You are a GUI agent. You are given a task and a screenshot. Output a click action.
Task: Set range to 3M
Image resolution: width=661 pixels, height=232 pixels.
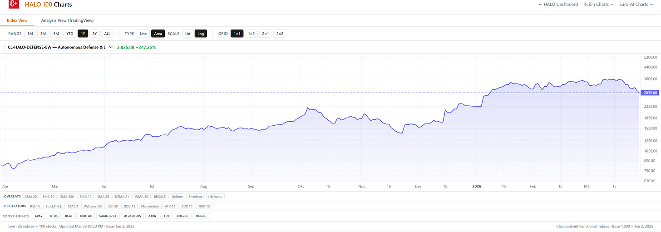tap(43, 34)
